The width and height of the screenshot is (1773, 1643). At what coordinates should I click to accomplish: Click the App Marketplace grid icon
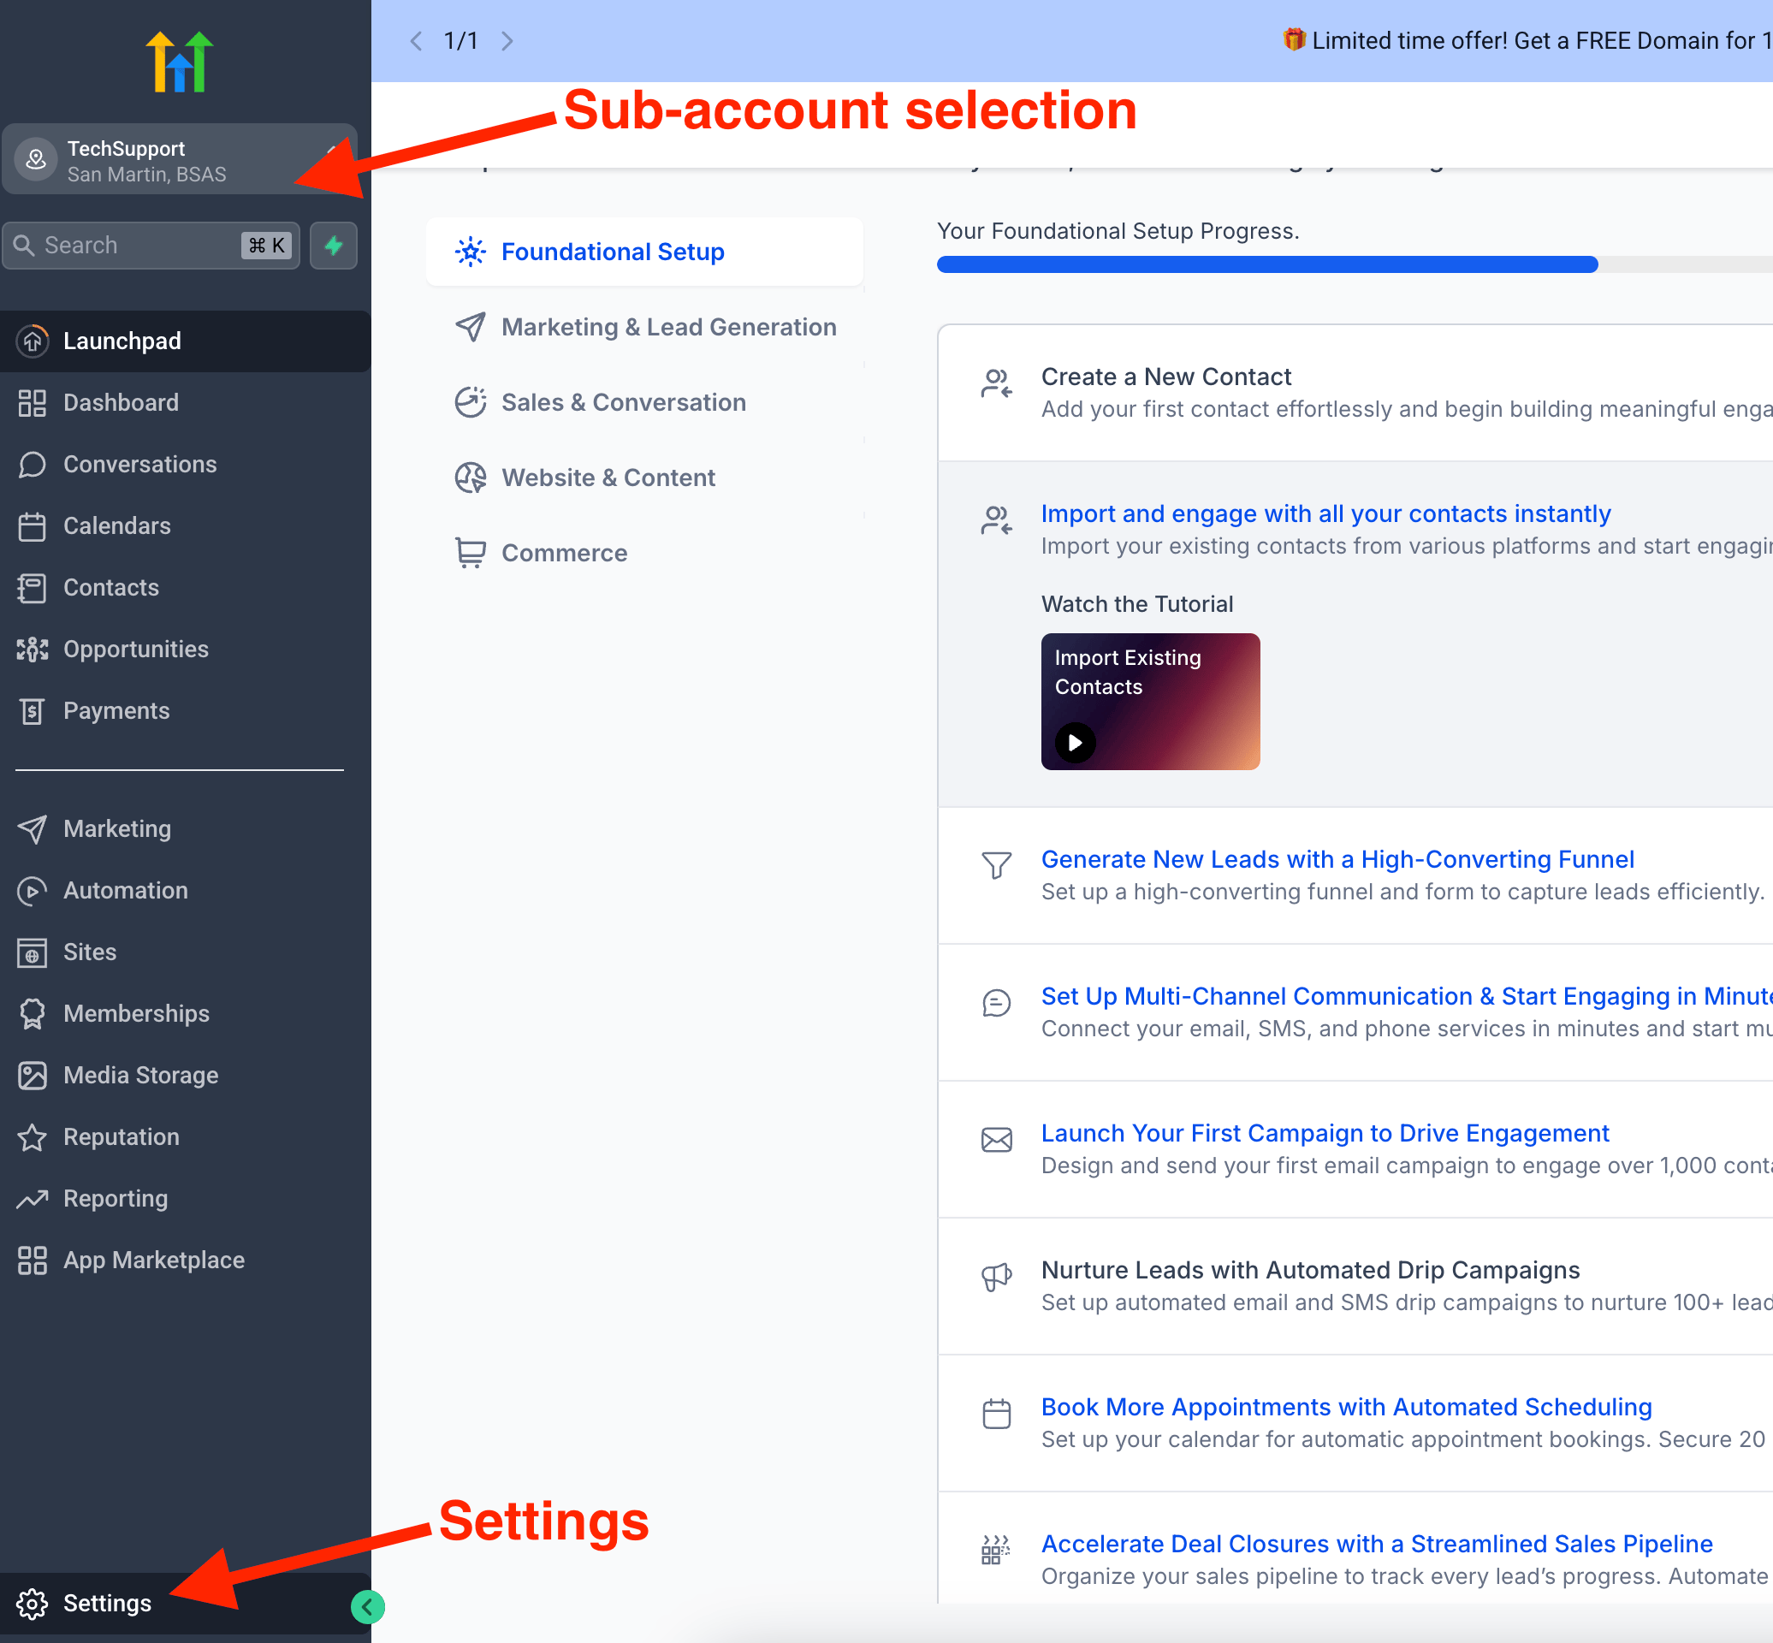(32, 1260)
